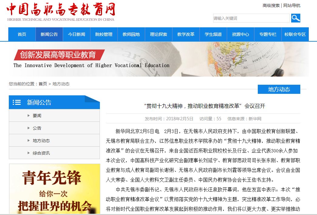Open the 高级搜索 link

tap(271, 5)
